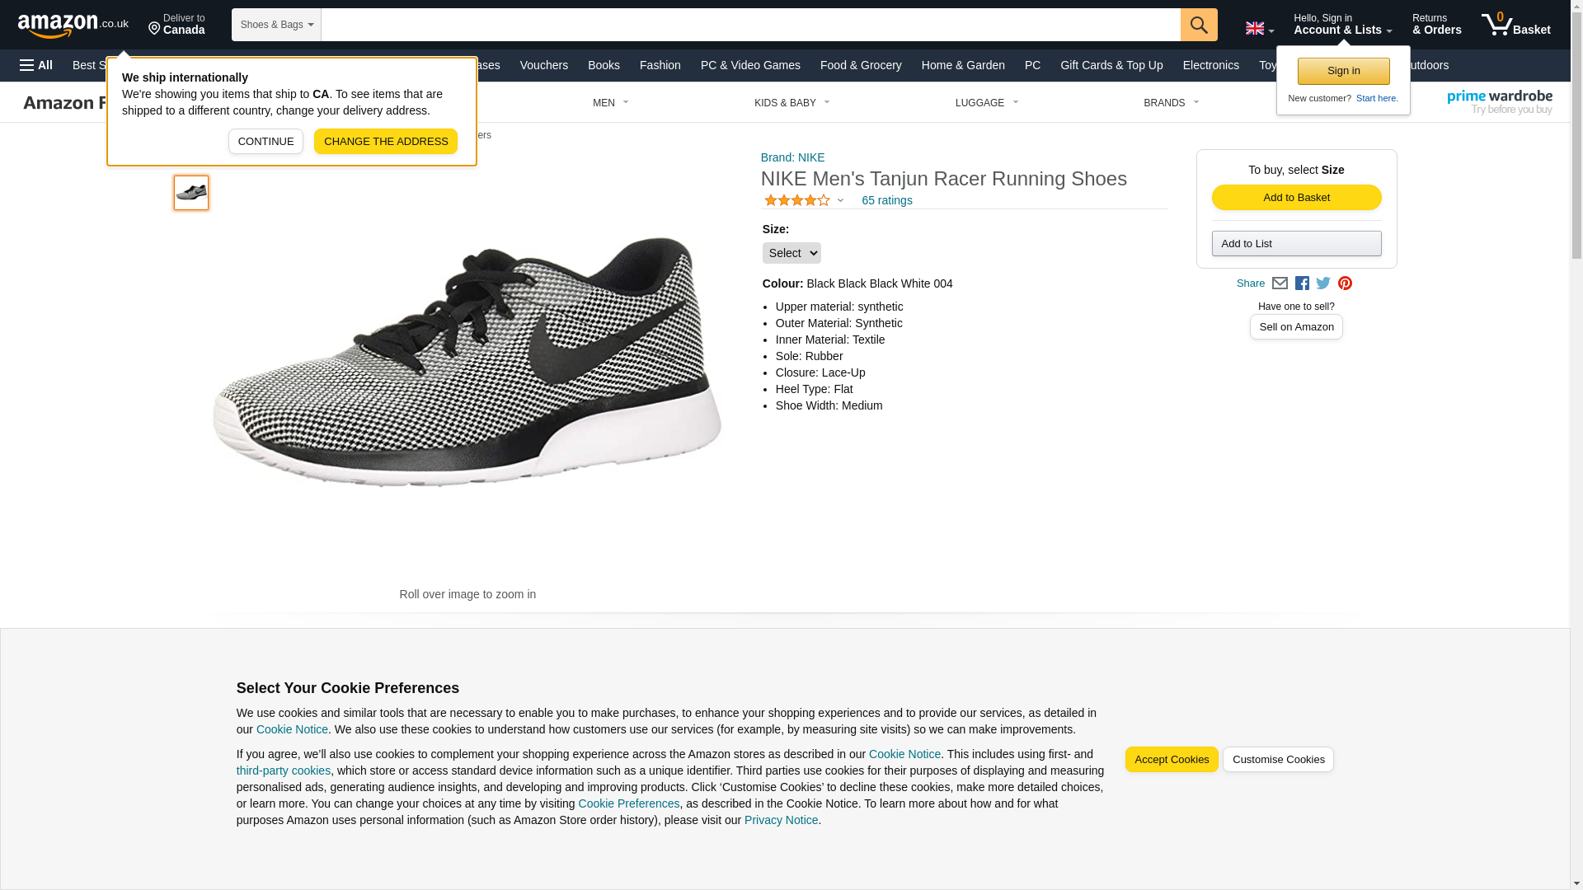
Task: Share the shoe on Twitter
Action: click(1323, 283)
